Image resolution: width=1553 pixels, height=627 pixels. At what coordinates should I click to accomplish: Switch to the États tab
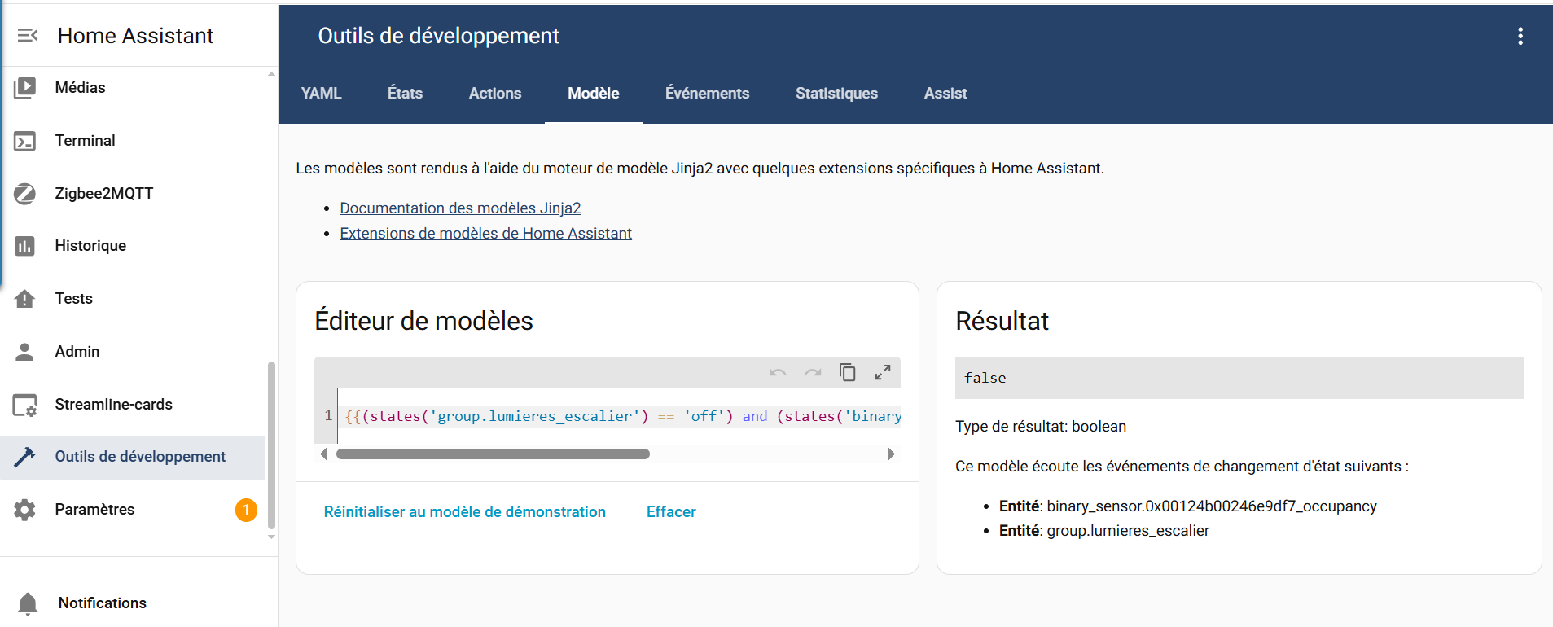[405, 94]
